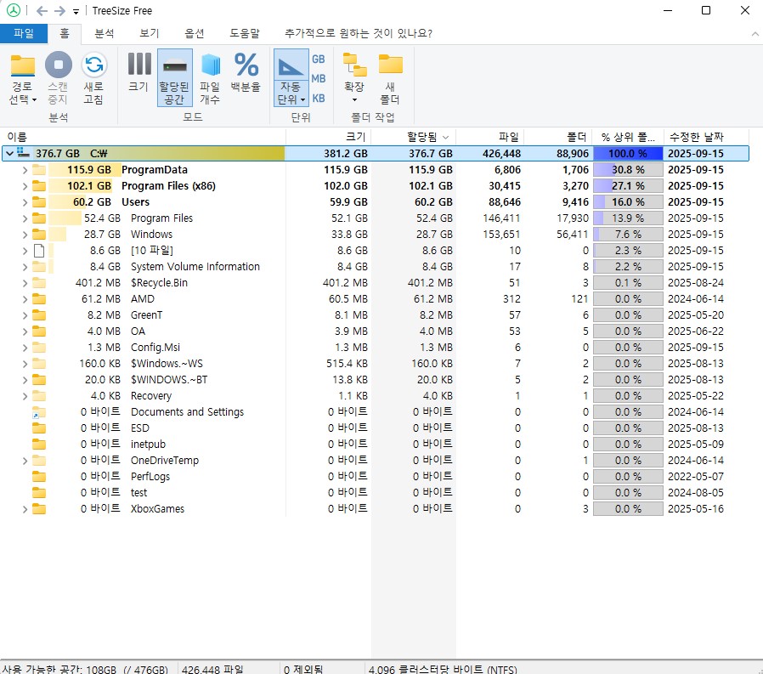Viewport: 763px width, 674px height.
Task: Expand the $Recycle.Bin folder
Action: tap(25, 283)
